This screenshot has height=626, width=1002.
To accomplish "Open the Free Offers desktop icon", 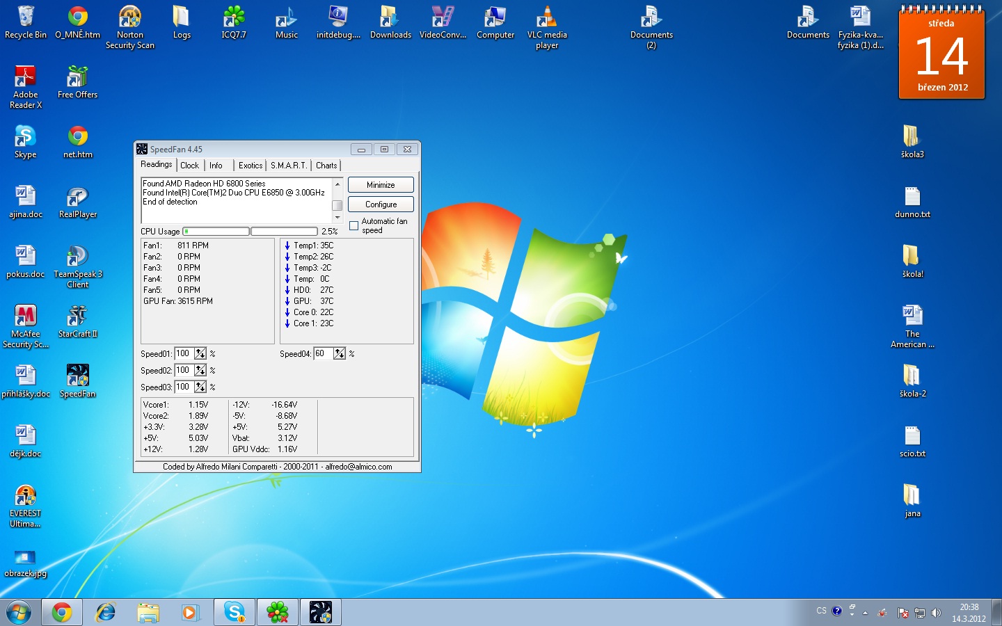I will coord(78,82).
